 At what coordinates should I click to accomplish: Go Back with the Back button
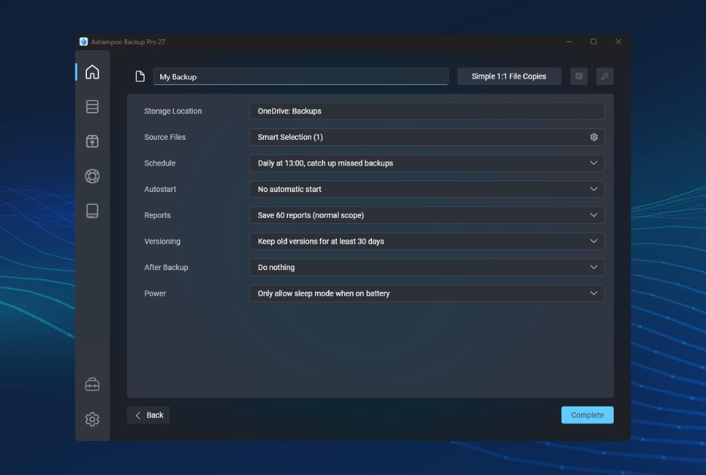[148, 415]
